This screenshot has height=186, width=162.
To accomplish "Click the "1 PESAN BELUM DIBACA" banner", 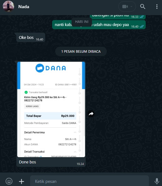I will click(x=81, y=51).
